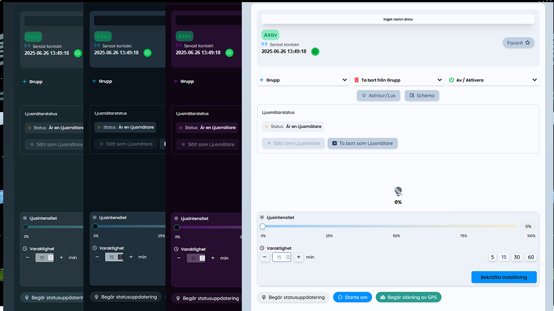Click the green checkmark icon in the purple panel
This screenshot has height=311, width=554.
(229, 53)
